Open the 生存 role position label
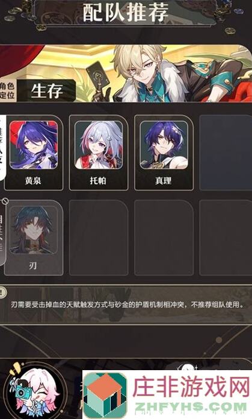This screenshot has height=419, width=252. point(47,91)
